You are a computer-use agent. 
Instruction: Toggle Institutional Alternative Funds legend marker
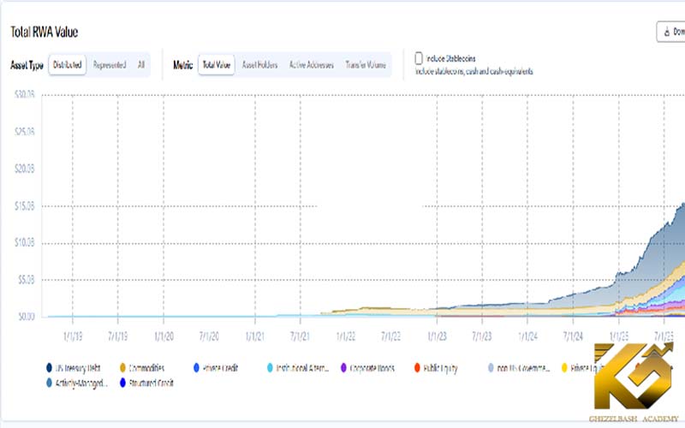click(x=270, y=368)
